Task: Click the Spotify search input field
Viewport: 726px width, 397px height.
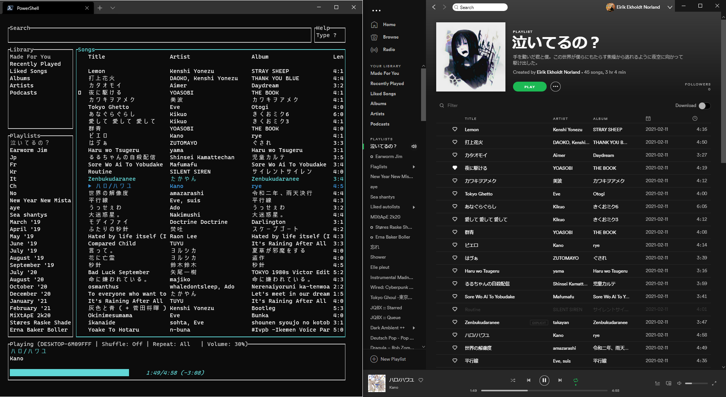Action: 480,7
